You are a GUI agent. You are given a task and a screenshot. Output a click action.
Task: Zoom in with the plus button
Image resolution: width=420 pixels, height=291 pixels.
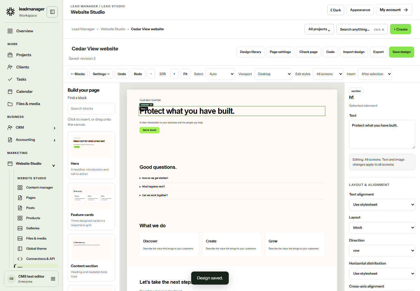coord(174,74)
